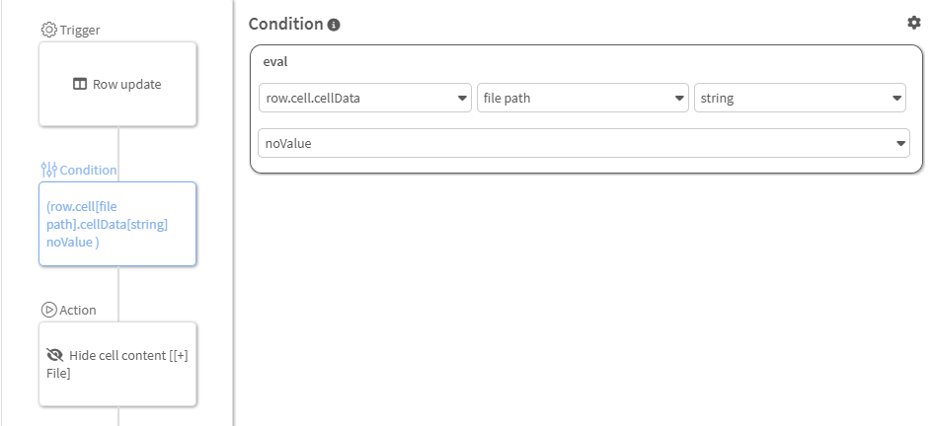Viewport: 930px width, 426px height.
Task: Click the dropdown arrow of noValue field
Action: 900,144
